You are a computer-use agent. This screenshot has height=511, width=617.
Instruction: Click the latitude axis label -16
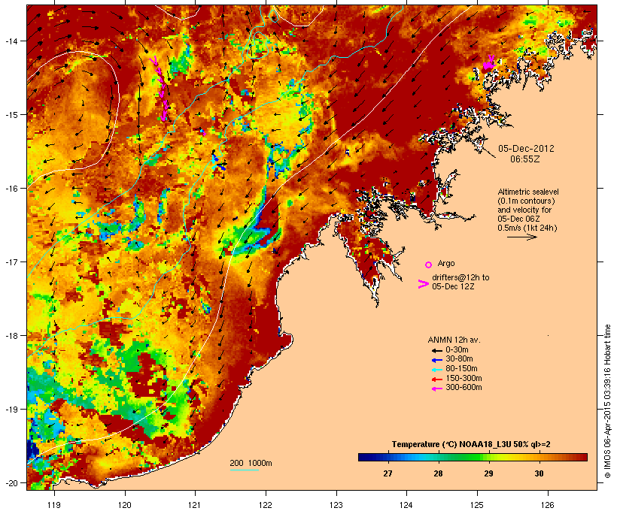point(11,189)
